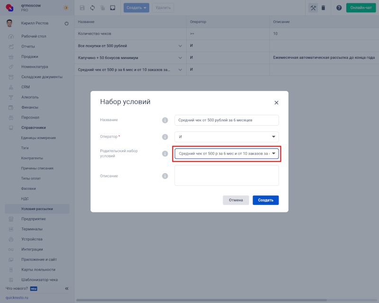Click the Отмена button in dialog
This screenshot has width=379, height=303.
235,200
